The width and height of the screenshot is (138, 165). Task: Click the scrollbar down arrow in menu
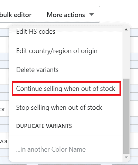(x=126, y=157)
